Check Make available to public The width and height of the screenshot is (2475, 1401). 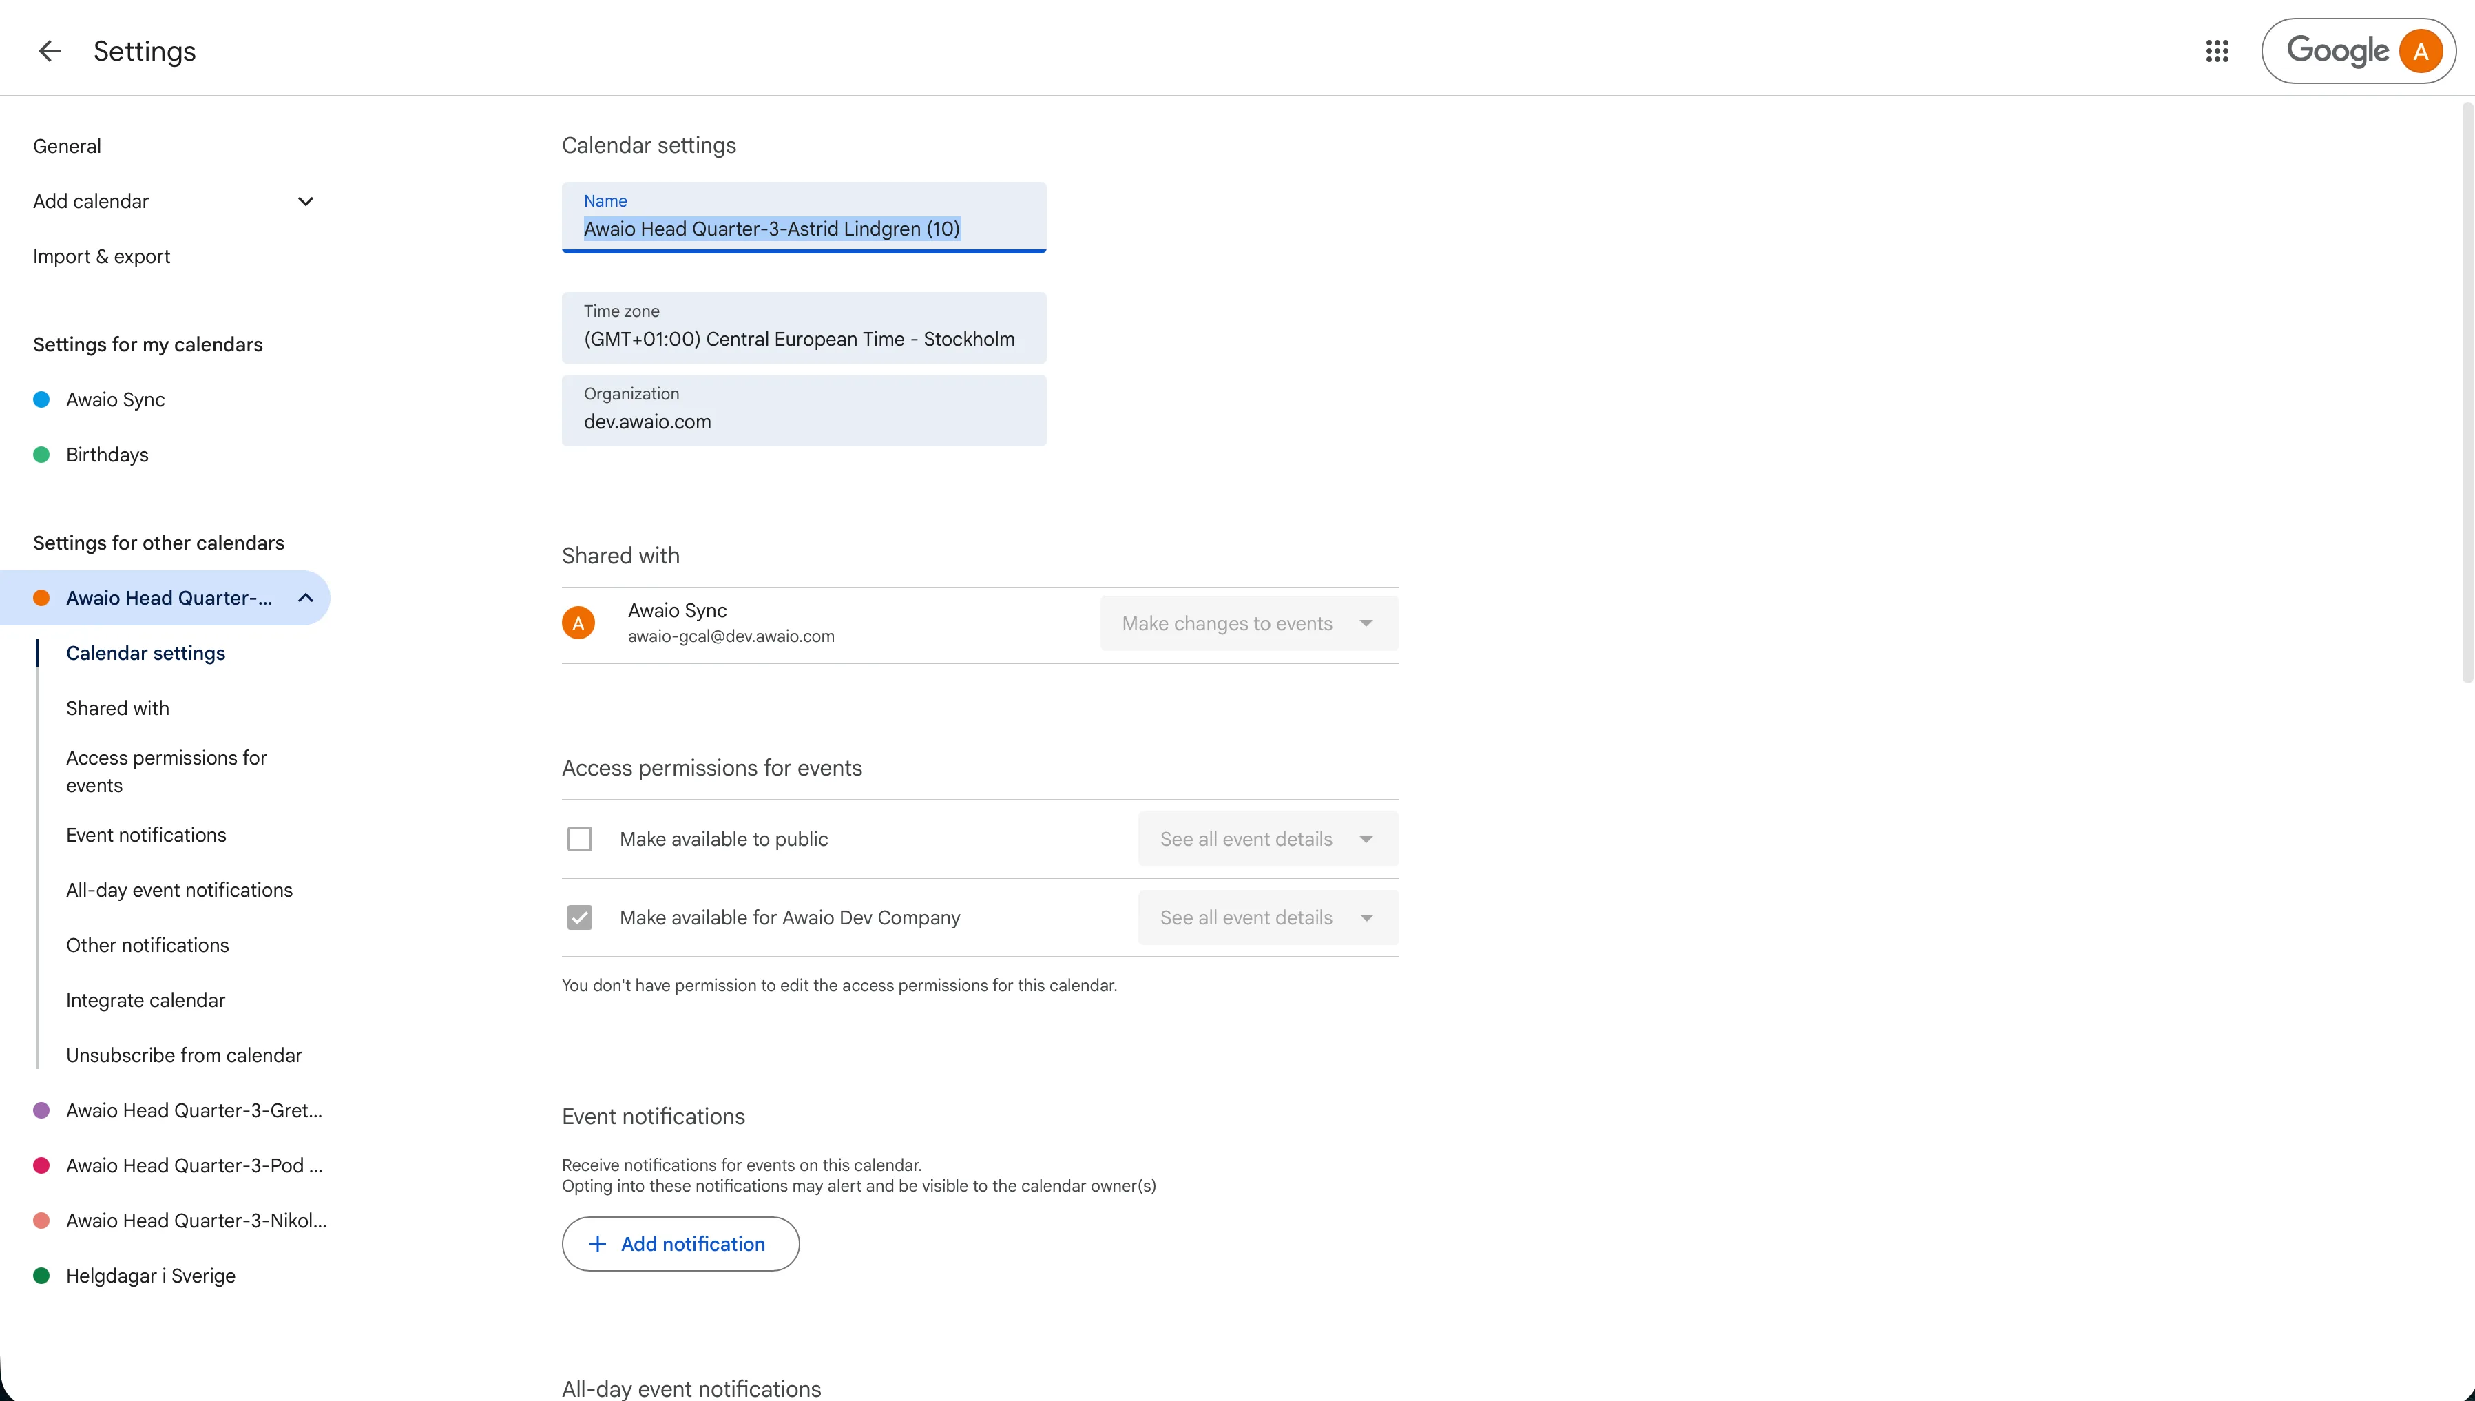coord(580,839)
